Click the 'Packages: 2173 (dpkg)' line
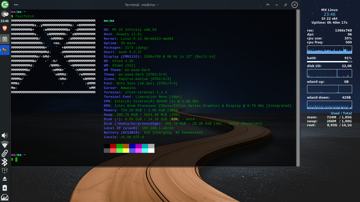This screenshot has width=360, height=202. point(126,48)
